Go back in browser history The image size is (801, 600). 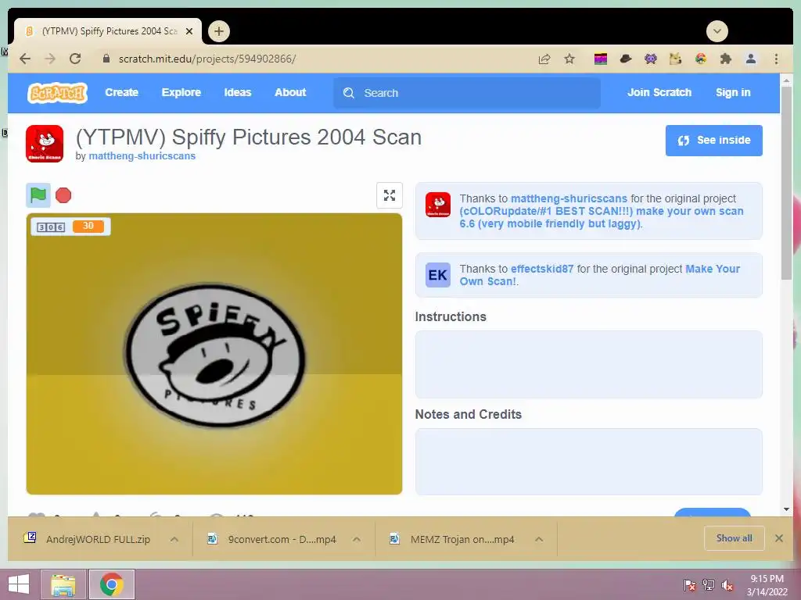24,59
